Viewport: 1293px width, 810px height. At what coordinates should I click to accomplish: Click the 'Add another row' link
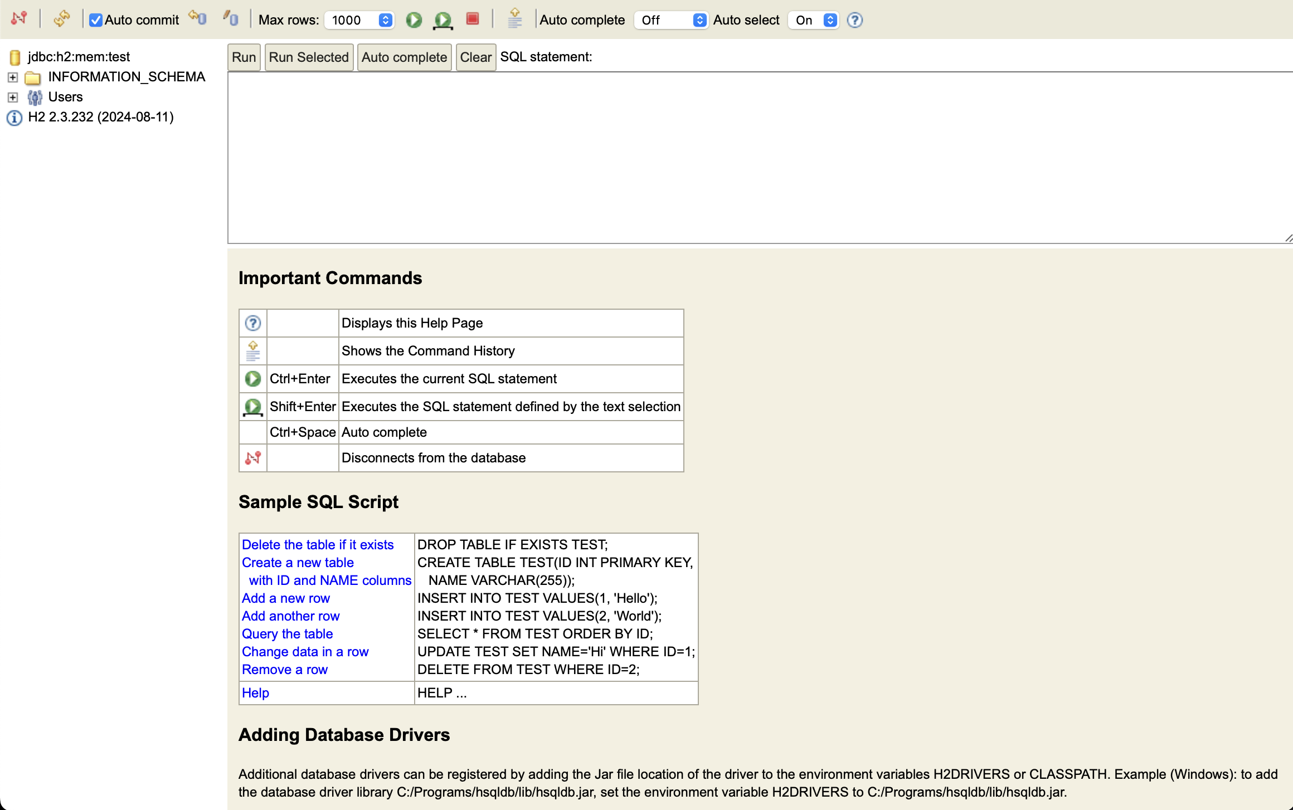coord(291,616)
